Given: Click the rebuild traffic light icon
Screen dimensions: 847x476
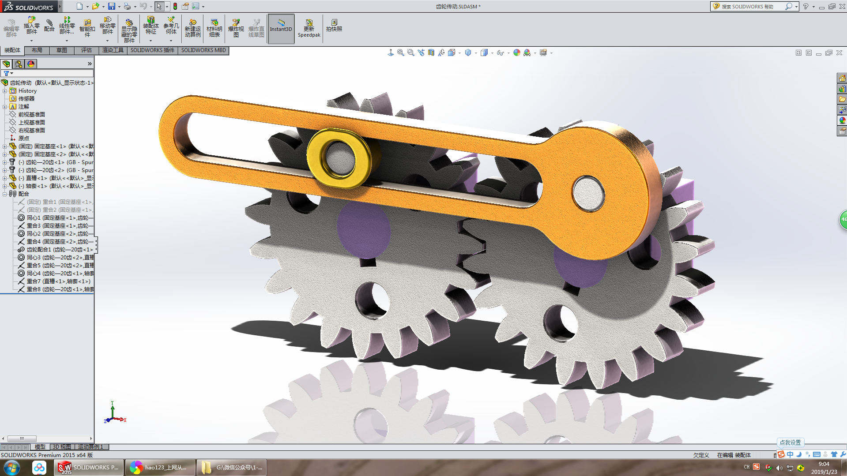Looking at the screenshot, I should [x=175, y=6].
